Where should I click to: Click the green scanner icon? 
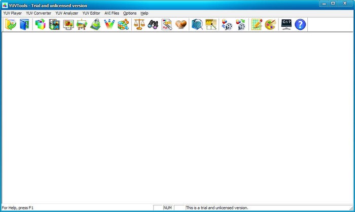[x=95, y=24]
